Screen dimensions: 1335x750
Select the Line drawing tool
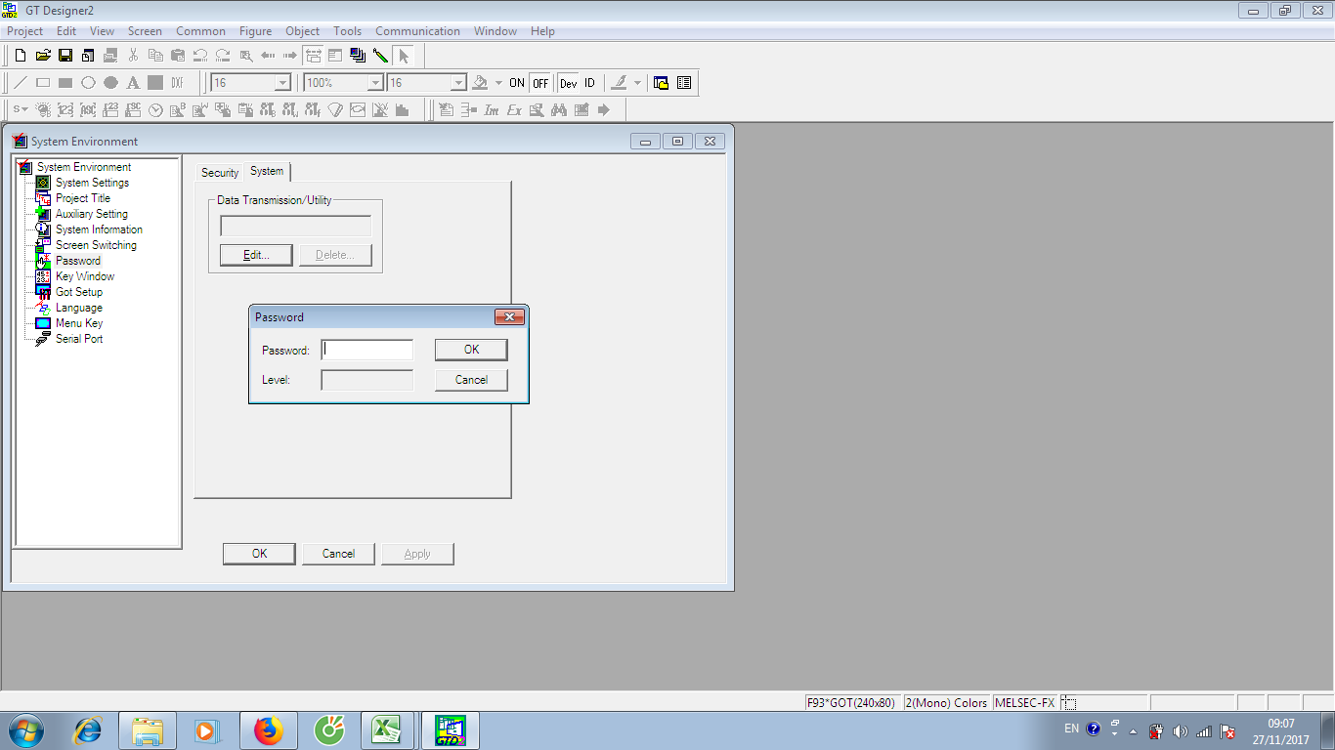21,83
